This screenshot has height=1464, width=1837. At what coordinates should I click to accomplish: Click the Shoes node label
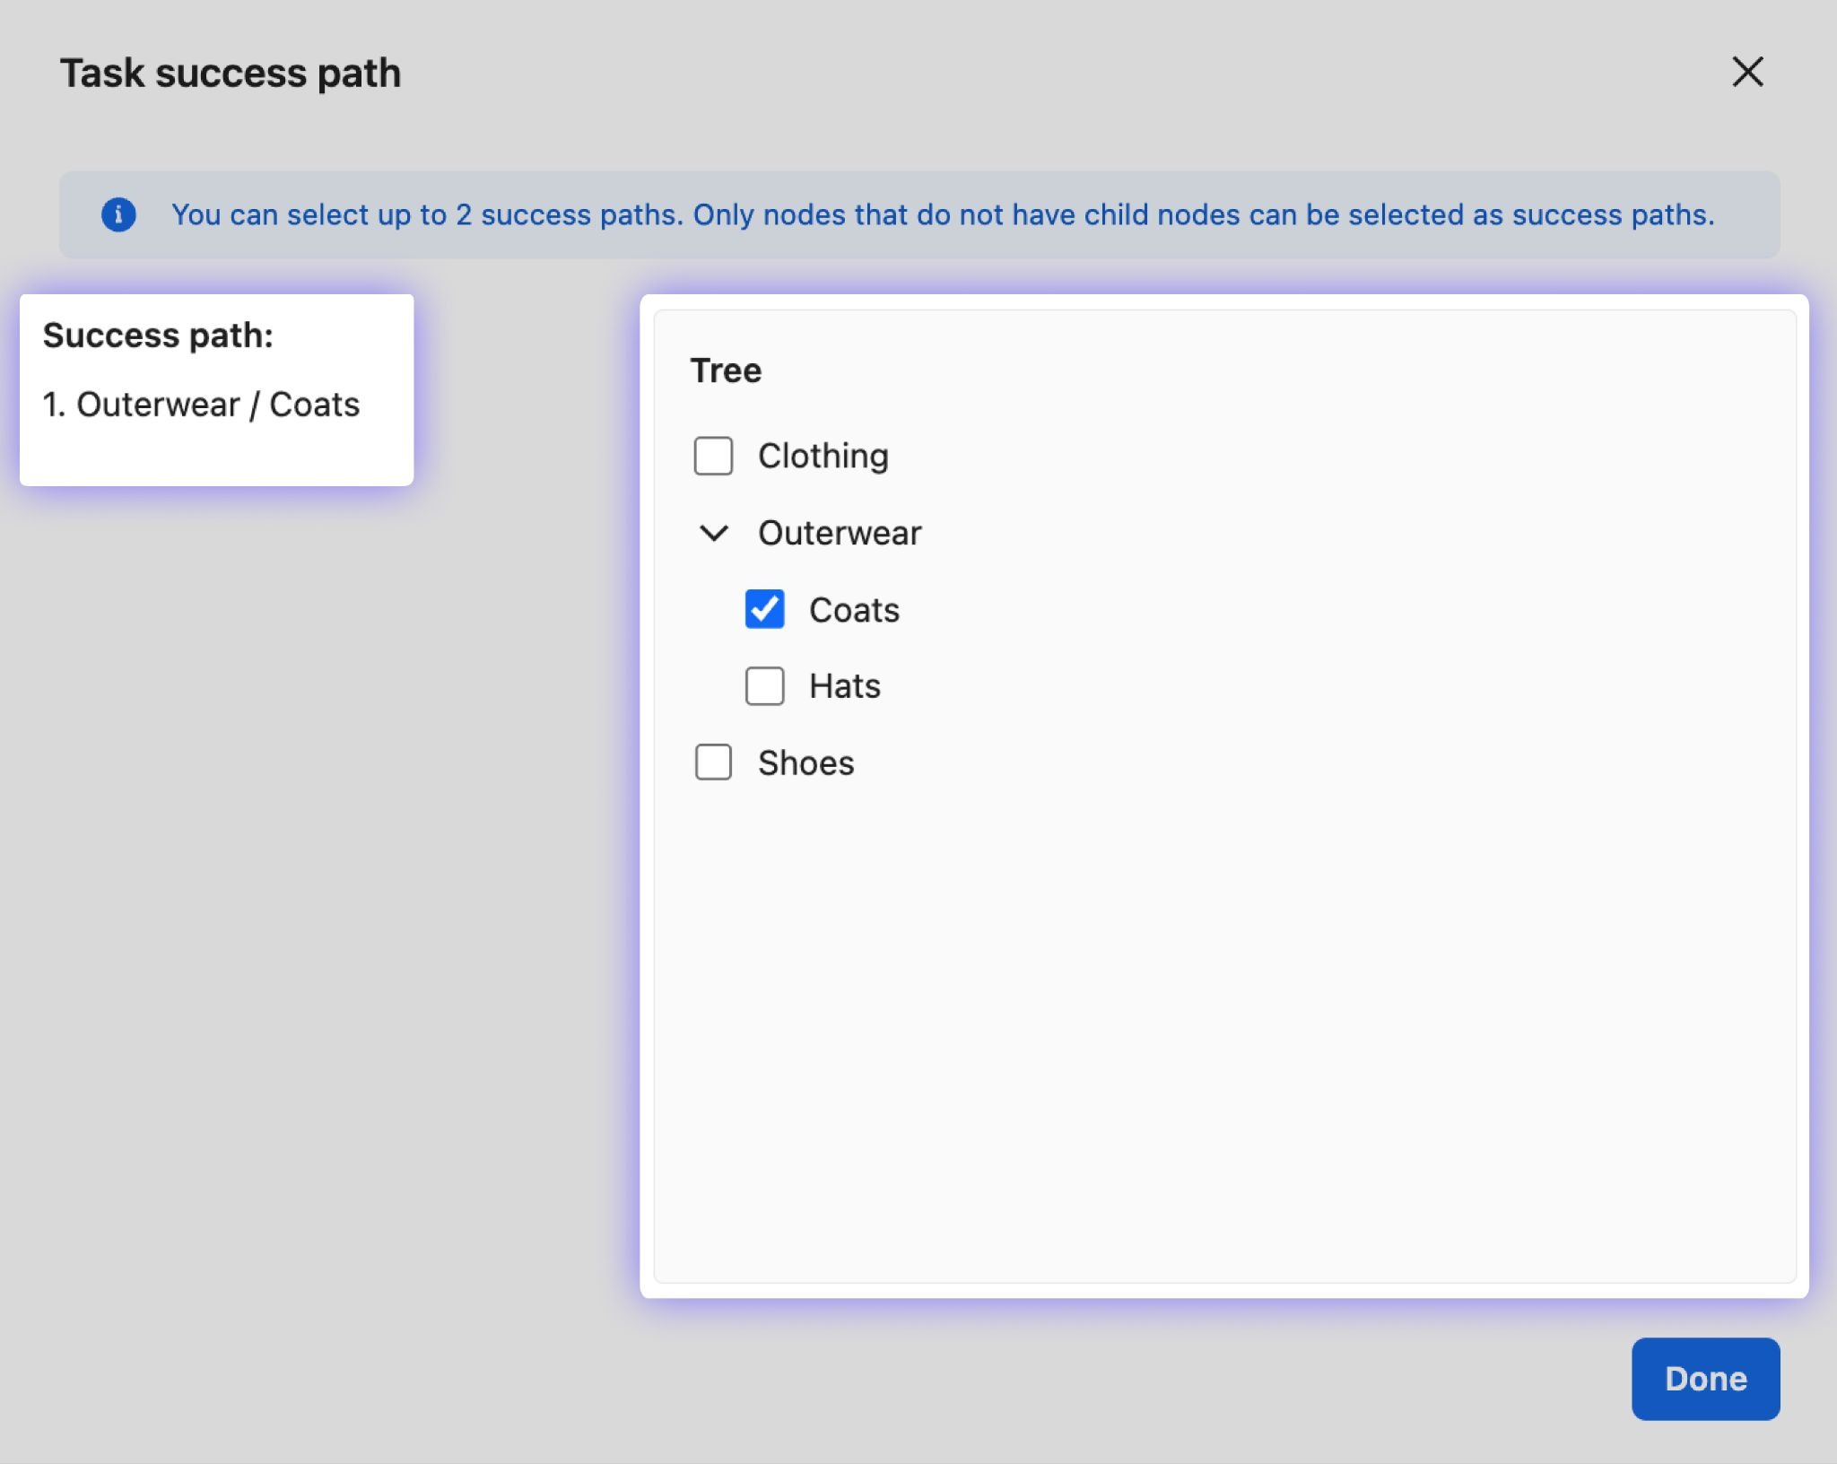805,762
